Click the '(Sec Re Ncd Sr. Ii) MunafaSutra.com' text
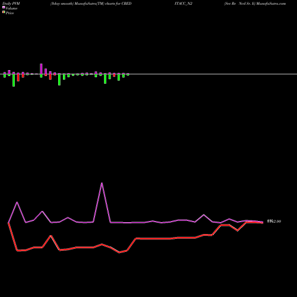 [x=255, y=4]
